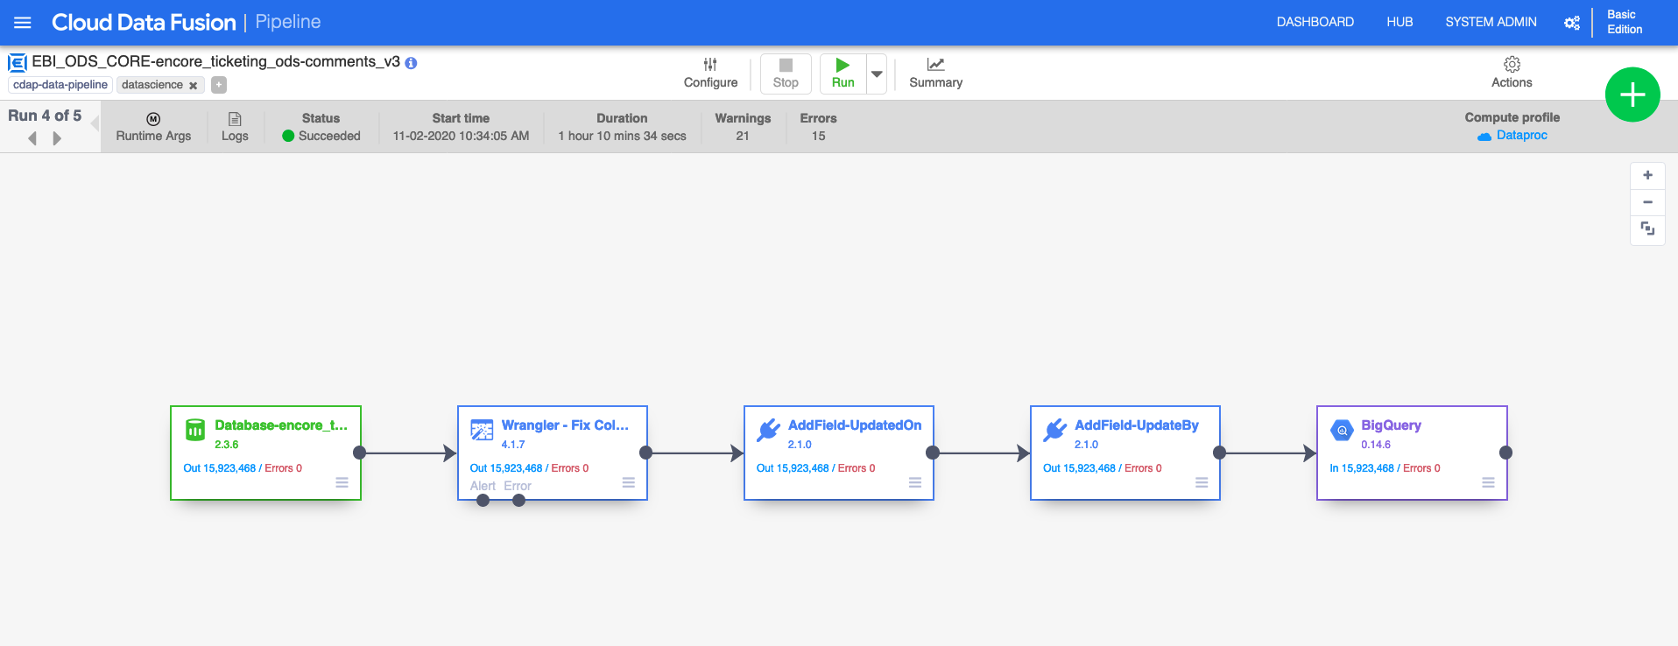Expand the Run options dropdown arrow

tap(877, 74)
